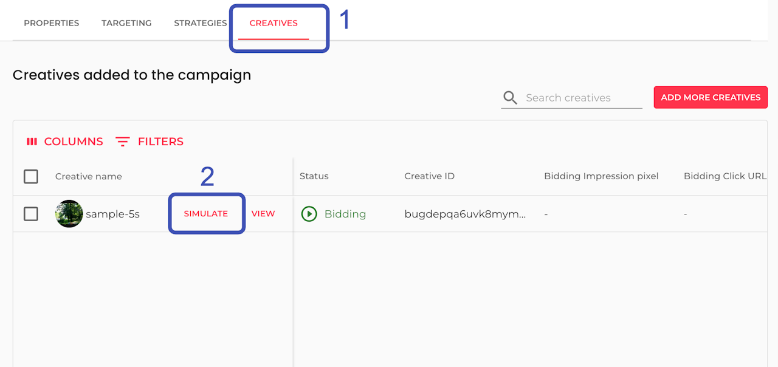The height and width of the screenshot is (367, 778).
Task: Select the Creatives tab
Action: pyautogui.click(x=274, y=23)
